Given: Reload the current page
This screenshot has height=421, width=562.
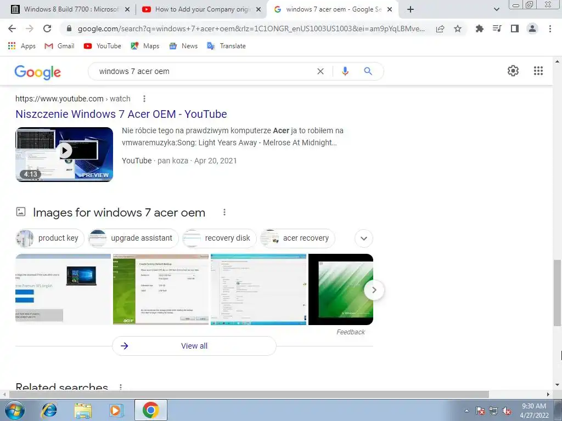Looking at the screenshot, I should point(47,29).
